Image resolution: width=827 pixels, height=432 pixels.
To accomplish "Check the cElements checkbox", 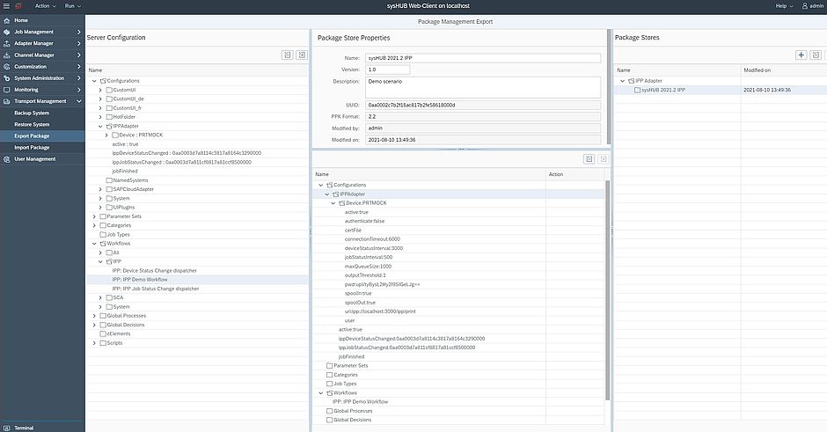I will pyautogui.click(x=103, y=333).
